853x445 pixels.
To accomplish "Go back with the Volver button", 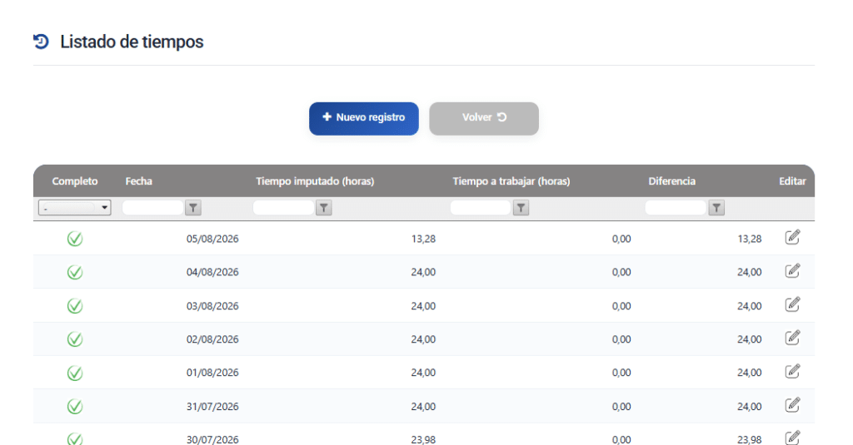I will (484, 118).
